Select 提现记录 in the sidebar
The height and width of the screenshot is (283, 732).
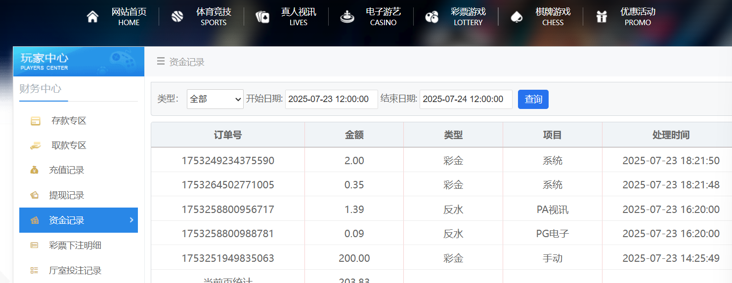pos(67,195)
